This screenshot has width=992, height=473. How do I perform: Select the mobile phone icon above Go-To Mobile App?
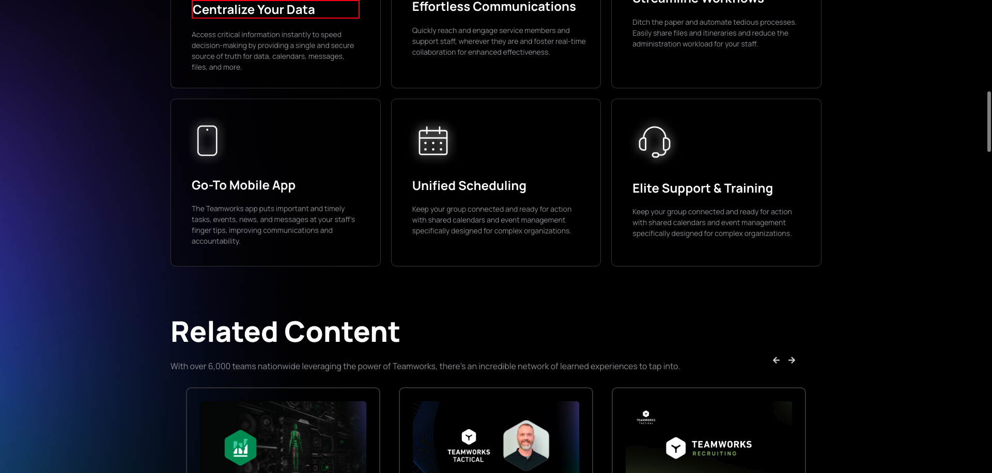pos(207,140)
